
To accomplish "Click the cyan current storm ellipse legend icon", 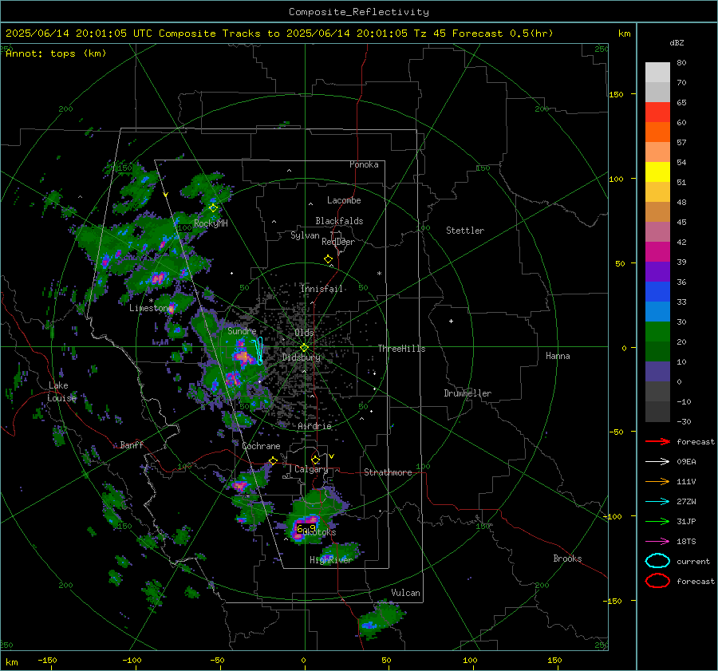I will pyautogui.click(x=657, y=561).
